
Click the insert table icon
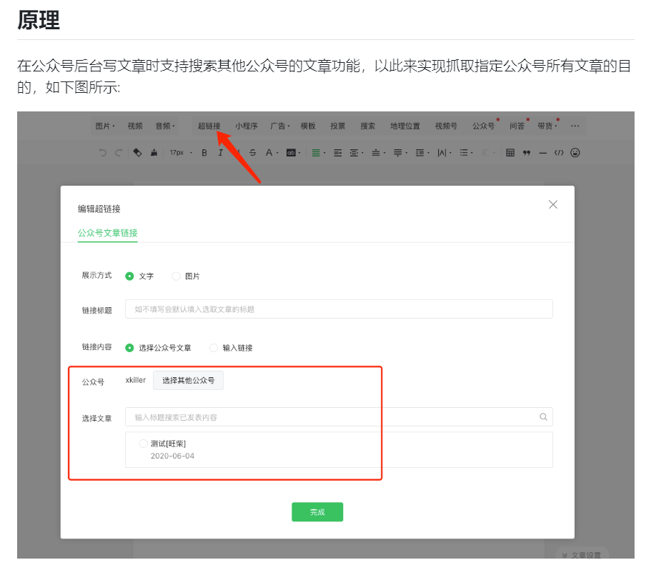coord(510,152)
